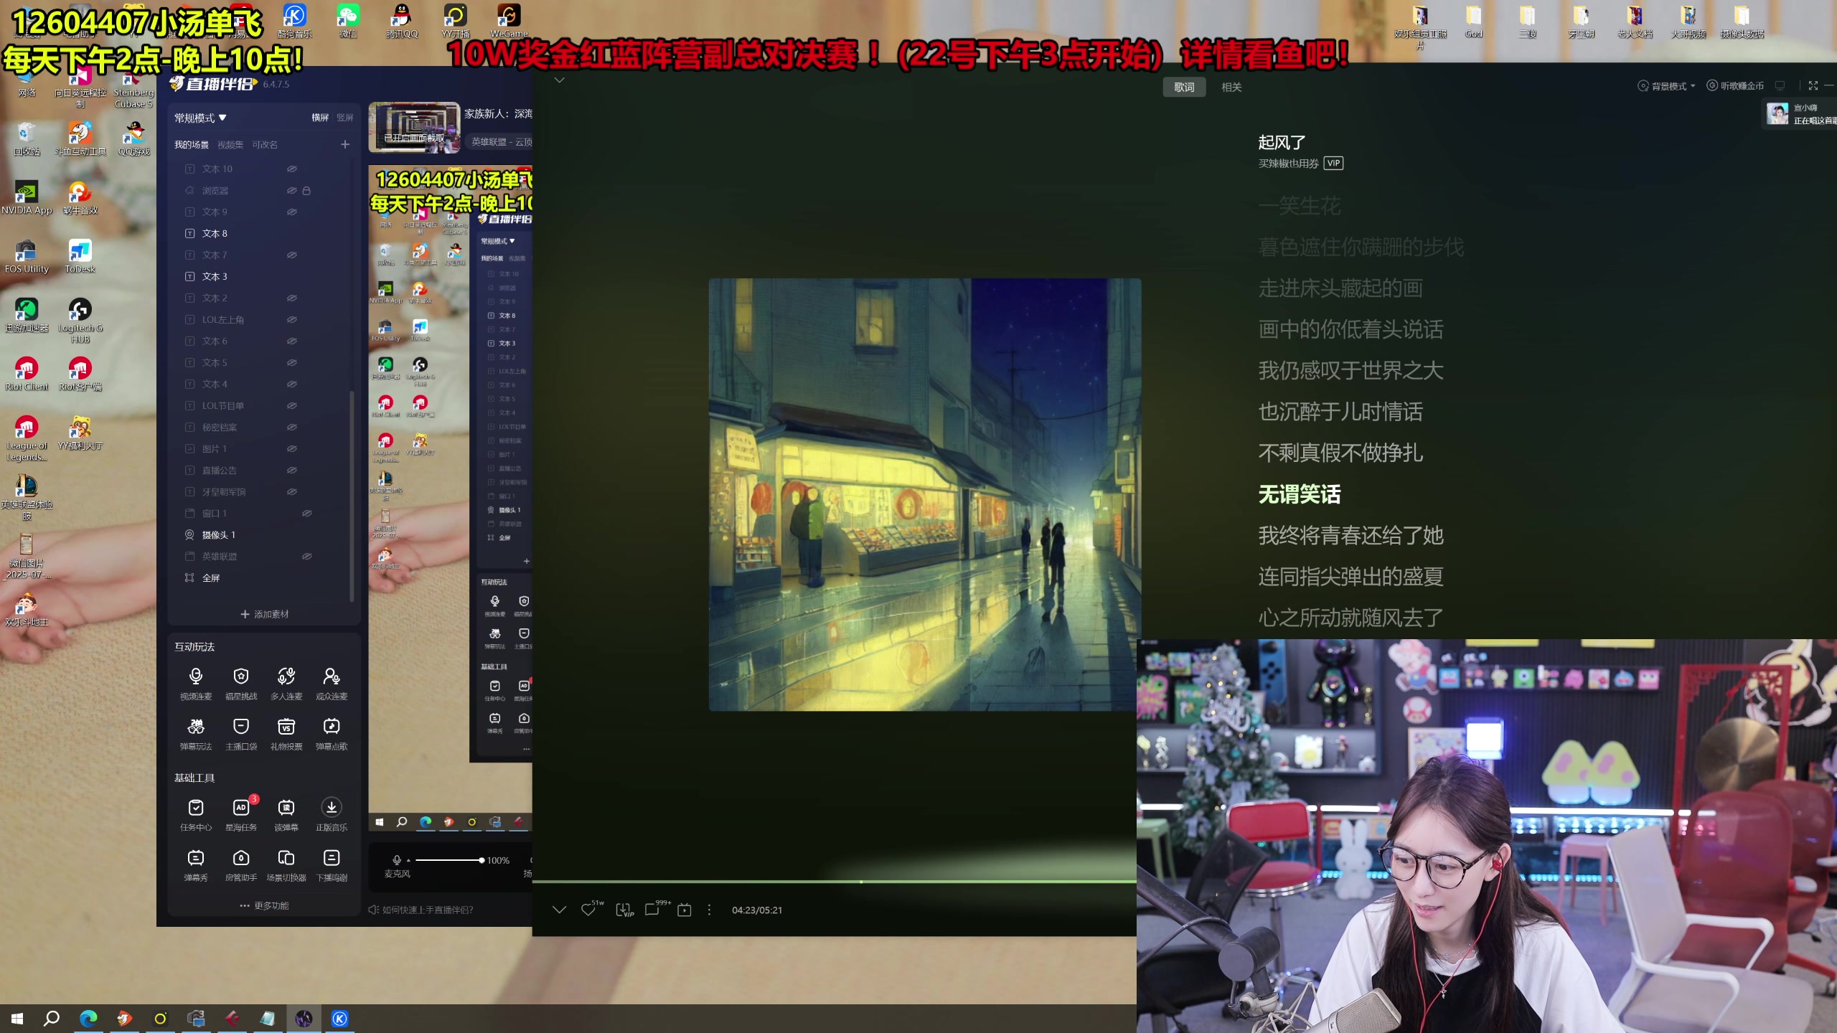Image resolution: width=1837 pixels, height=1033 pixels.
Task: Toggle visibility of 浏览器 source
Action: [292, 191]
